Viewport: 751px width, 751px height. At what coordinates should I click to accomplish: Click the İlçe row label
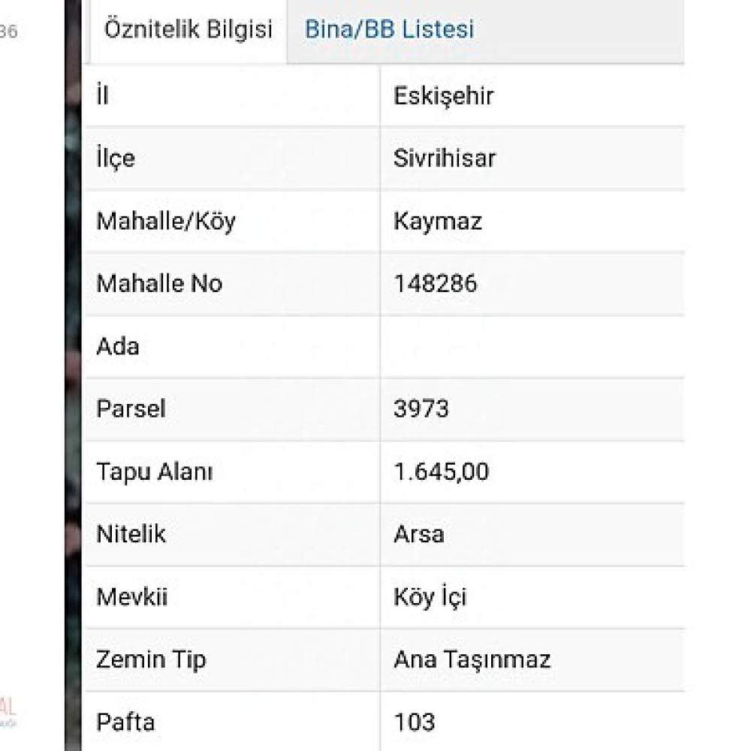click(x=116, y=158)
